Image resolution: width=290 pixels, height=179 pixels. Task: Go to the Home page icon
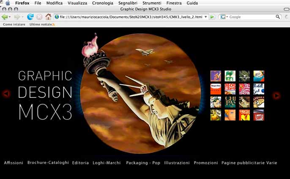[48, 17]
